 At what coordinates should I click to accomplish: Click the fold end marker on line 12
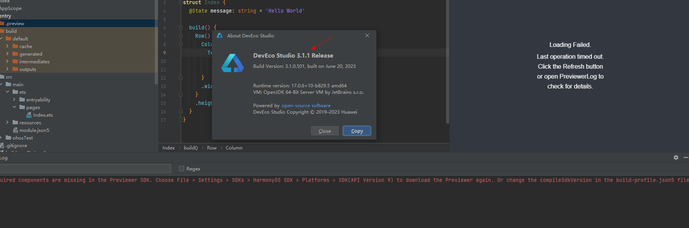click(x=181, y=78)
